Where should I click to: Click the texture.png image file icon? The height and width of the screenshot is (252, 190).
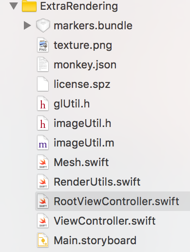tap(43, 45)
